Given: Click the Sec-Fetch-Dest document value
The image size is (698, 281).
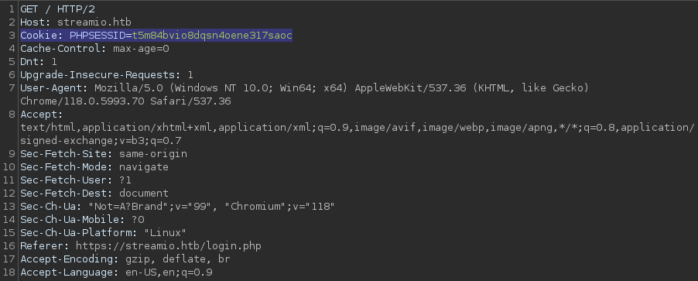Looking at the screenshot, I should point(144,194).
